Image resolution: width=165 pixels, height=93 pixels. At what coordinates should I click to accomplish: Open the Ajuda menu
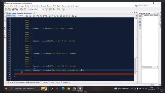tap(77, 6)
